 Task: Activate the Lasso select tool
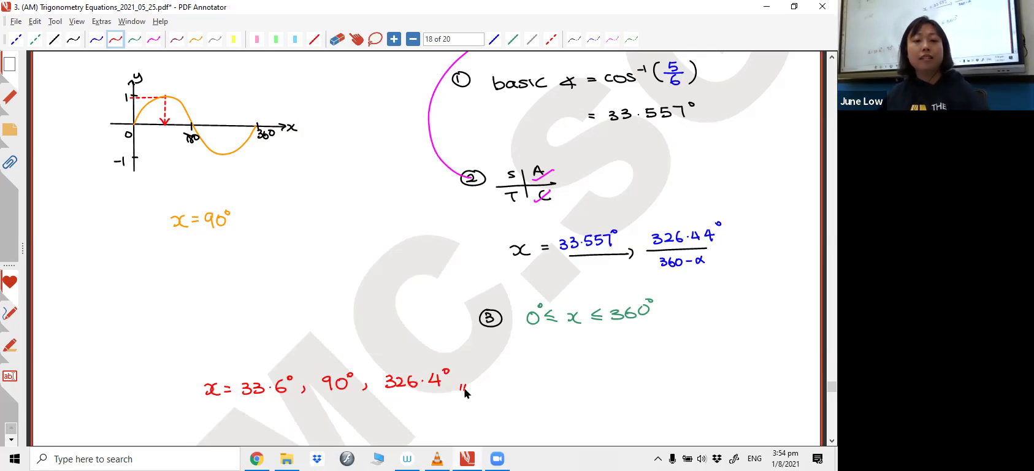[375, 39]
